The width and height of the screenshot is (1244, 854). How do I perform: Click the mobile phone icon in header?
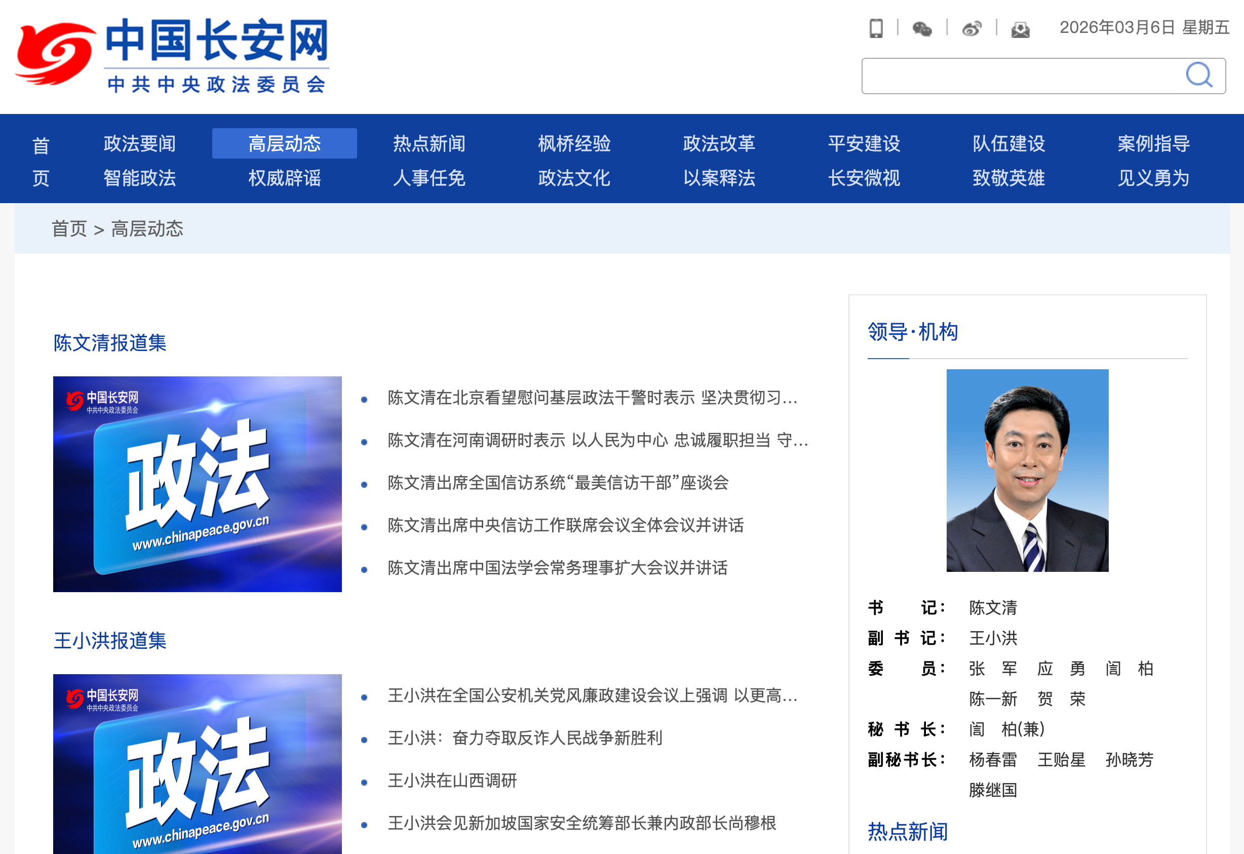[876, 28]
